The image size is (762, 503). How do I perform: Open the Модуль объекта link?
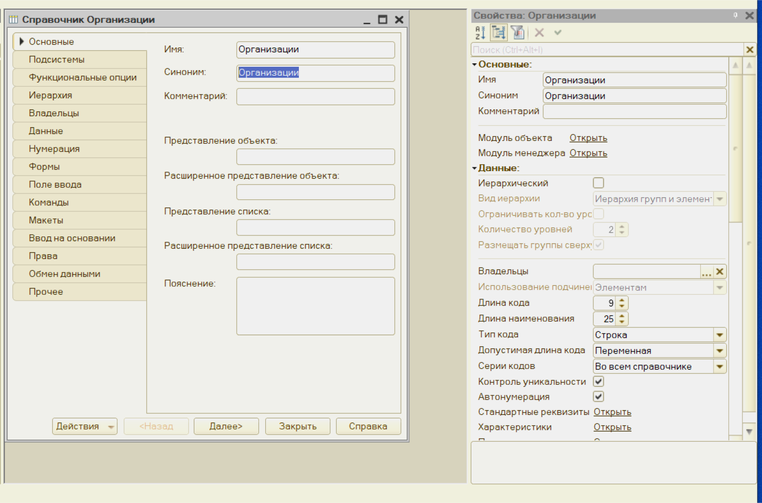coord(588,138)
